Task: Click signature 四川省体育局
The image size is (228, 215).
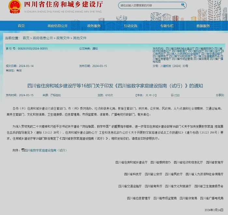Action: click(188, 198)
